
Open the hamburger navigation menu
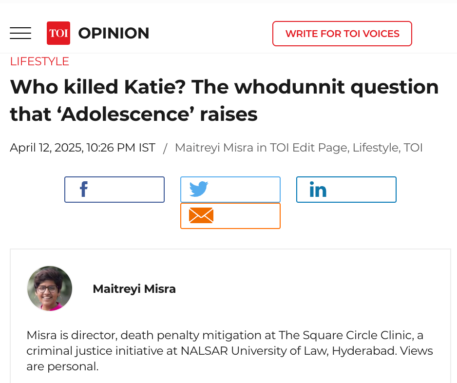click(20, 33)
